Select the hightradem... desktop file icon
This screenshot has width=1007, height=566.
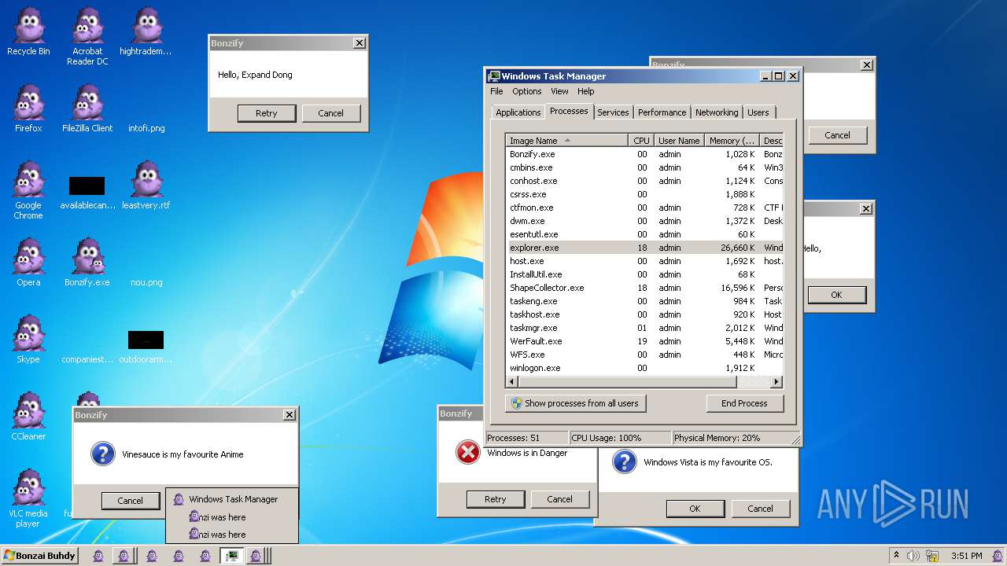(x=146, y=31)
